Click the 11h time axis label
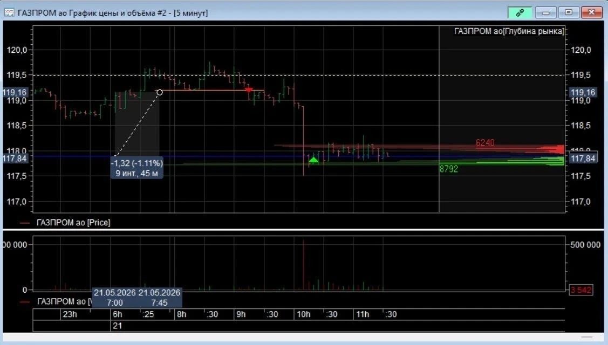Viewport: 608px width, 345px height. 362,314
